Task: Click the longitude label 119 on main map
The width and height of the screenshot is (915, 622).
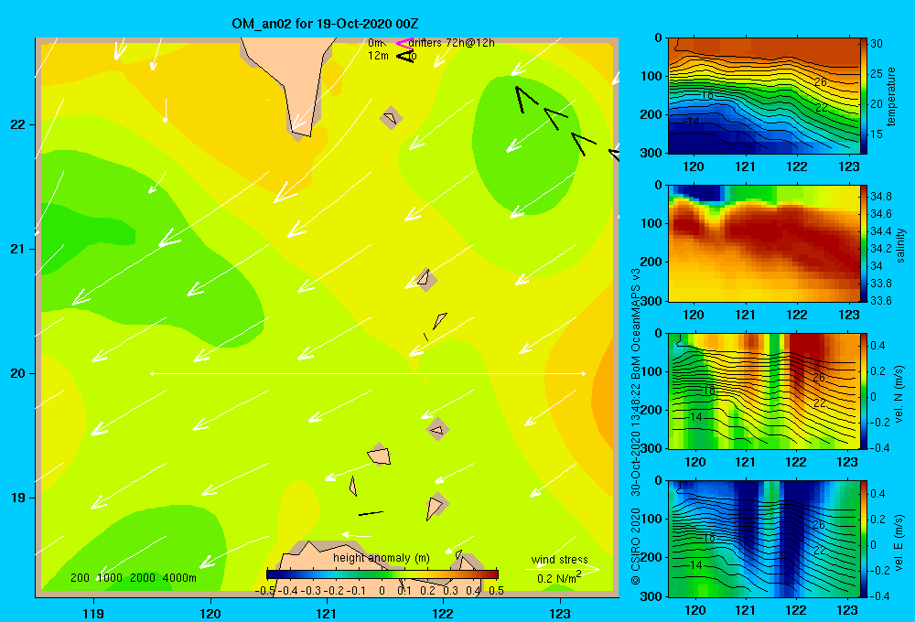Action: 94,613
